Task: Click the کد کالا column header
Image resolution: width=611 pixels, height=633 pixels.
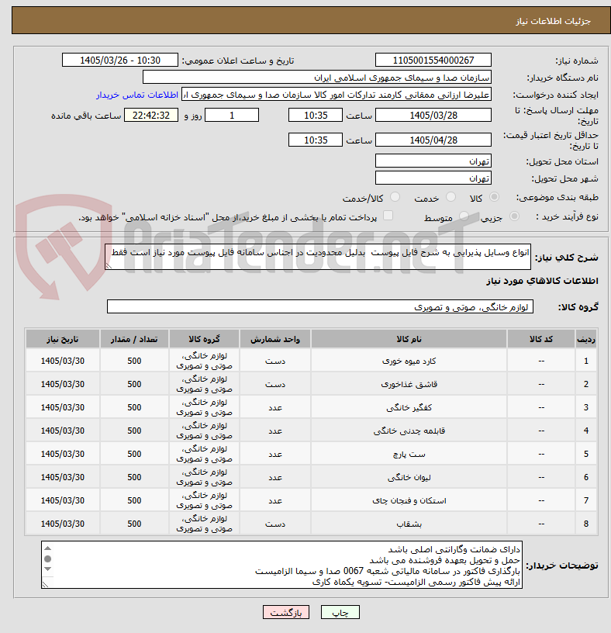Action: pyautogui.click(x=540, y=339)
